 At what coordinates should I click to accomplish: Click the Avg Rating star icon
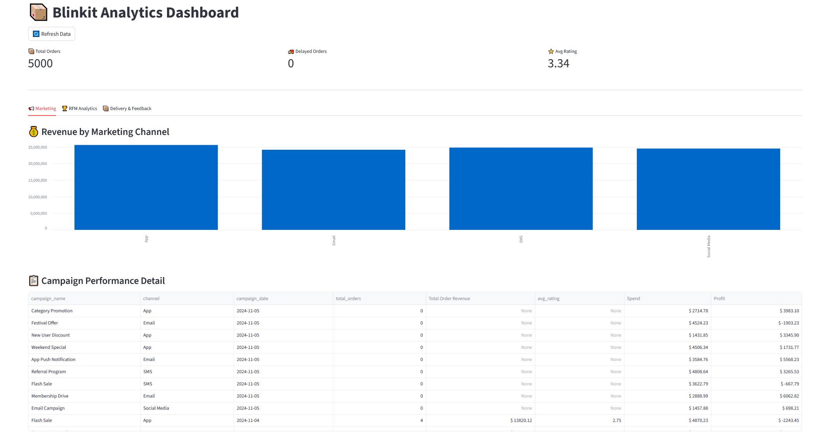pyautogui.click(x=551, y=51)
